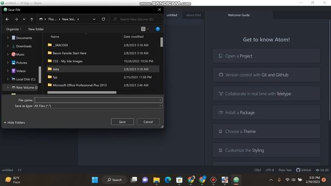Viewport: 331px width, 186px height.
Task: Click the Save button
Action: coord(122,122)
